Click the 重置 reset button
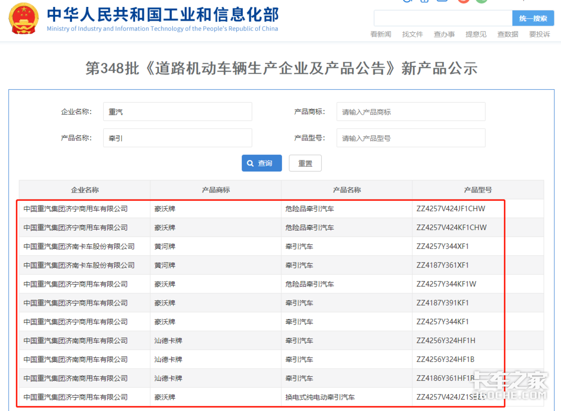Viewport: 561px width, 411px height. coord(305,163)
